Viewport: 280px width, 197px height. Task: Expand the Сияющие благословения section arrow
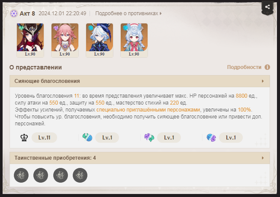[263, 81]
